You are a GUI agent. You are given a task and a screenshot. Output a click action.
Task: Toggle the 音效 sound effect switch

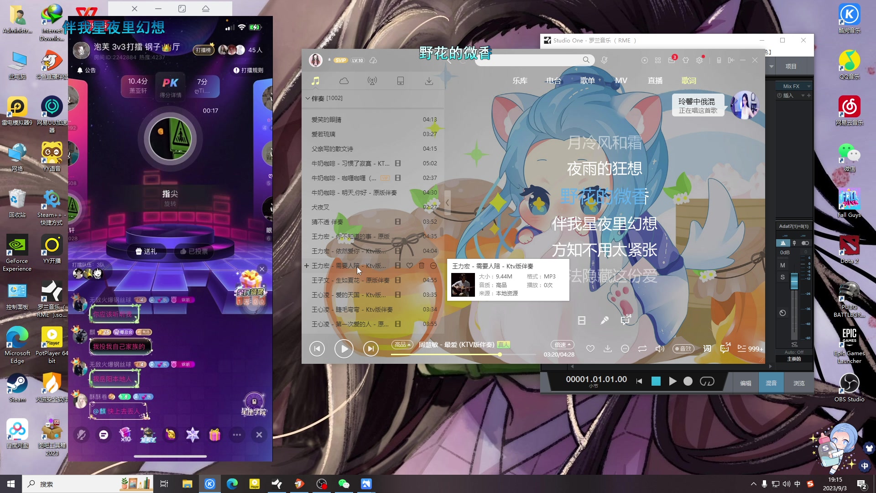(683, 349)
